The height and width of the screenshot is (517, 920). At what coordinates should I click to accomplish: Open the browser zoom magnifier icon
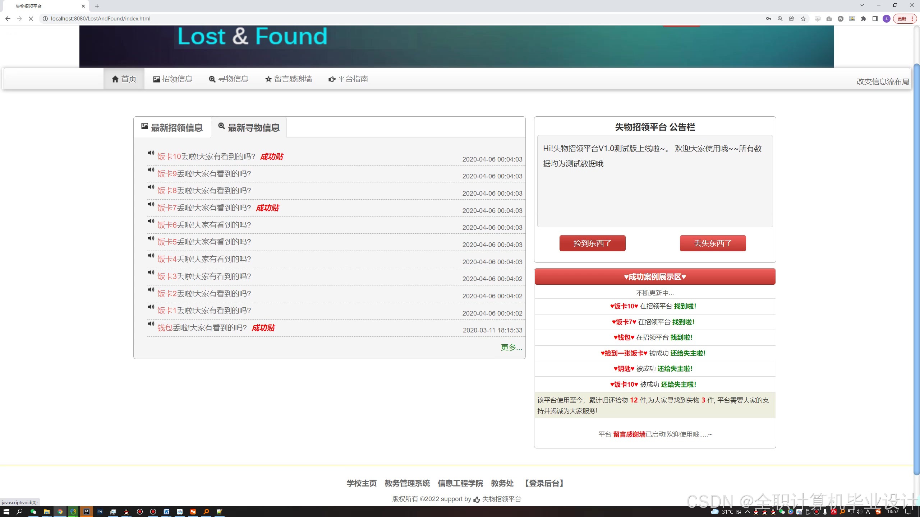pos(780,19)
